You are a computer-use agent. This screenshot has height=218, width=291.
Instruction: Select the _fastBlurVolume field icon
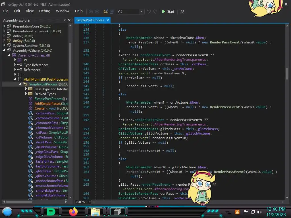coord(30,166)
